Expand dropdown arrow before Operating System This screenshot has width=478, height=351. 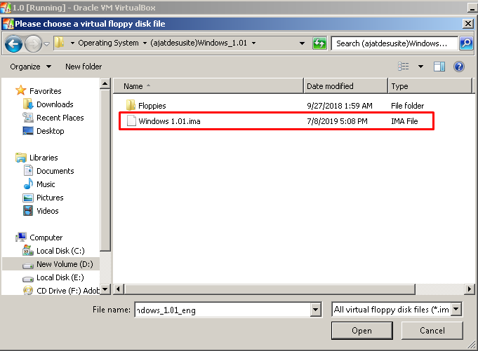point(72,43)
